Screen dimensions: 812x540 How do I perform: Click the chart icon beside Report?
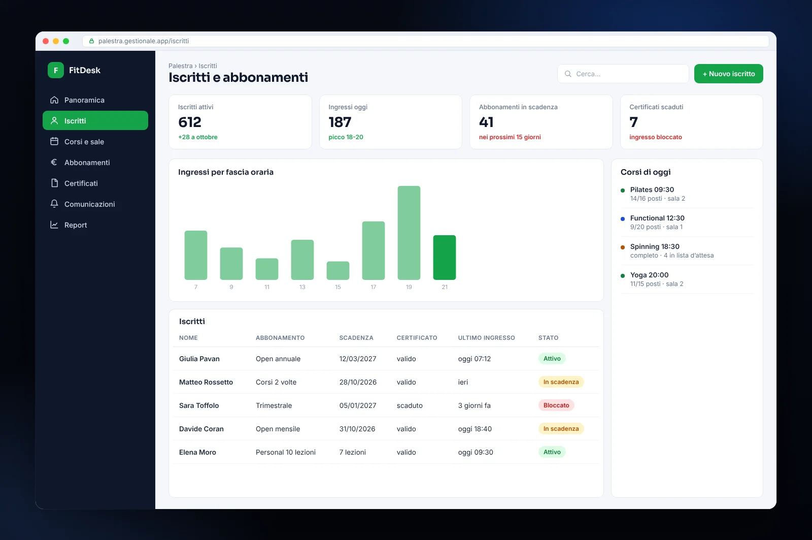click(54, 225)
